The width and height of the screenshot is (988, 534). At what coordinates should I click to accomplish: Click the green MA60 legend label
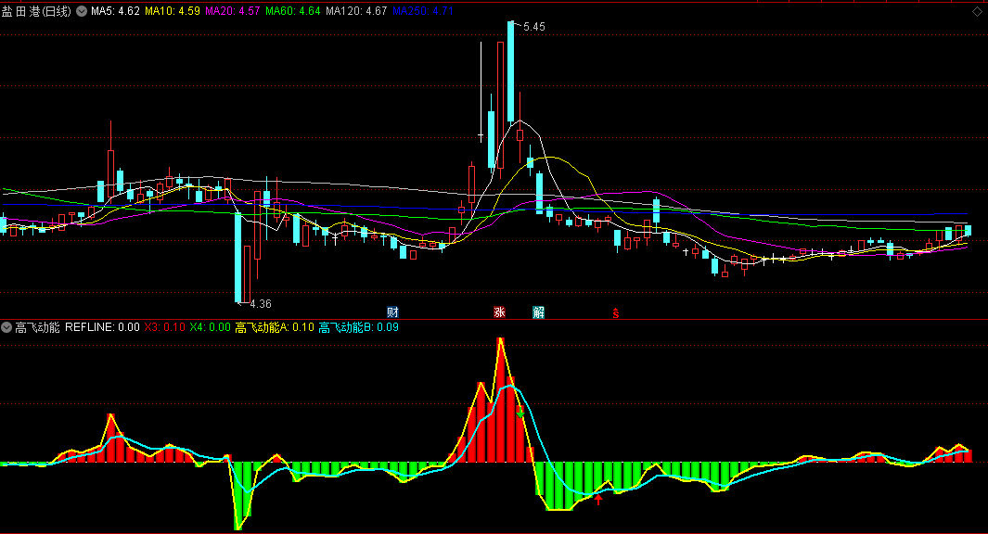coord(293,11)
